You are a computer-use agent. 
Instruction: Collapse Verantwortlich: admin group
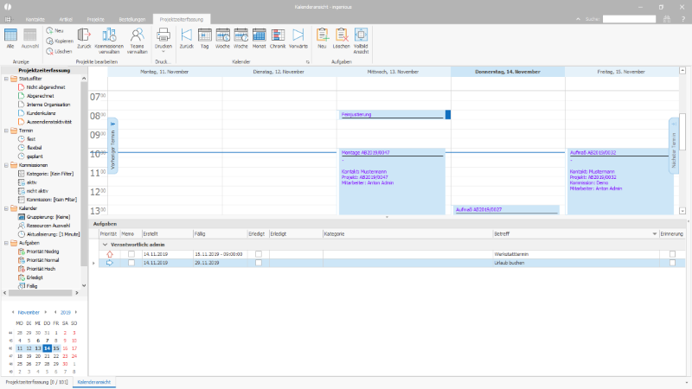[105, 245]
